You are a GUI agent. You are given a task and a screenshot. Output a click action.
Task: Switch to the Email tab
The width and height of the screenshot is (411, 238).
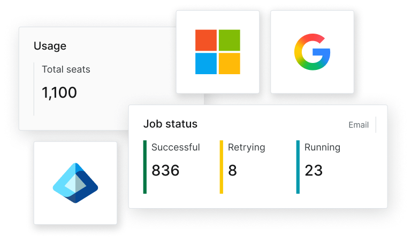click(x=359, y=125)
